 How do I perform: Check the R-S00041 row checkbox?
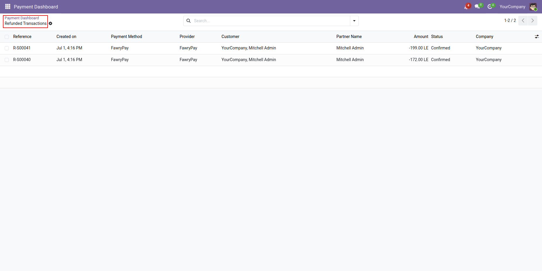(x=7, y=48)
